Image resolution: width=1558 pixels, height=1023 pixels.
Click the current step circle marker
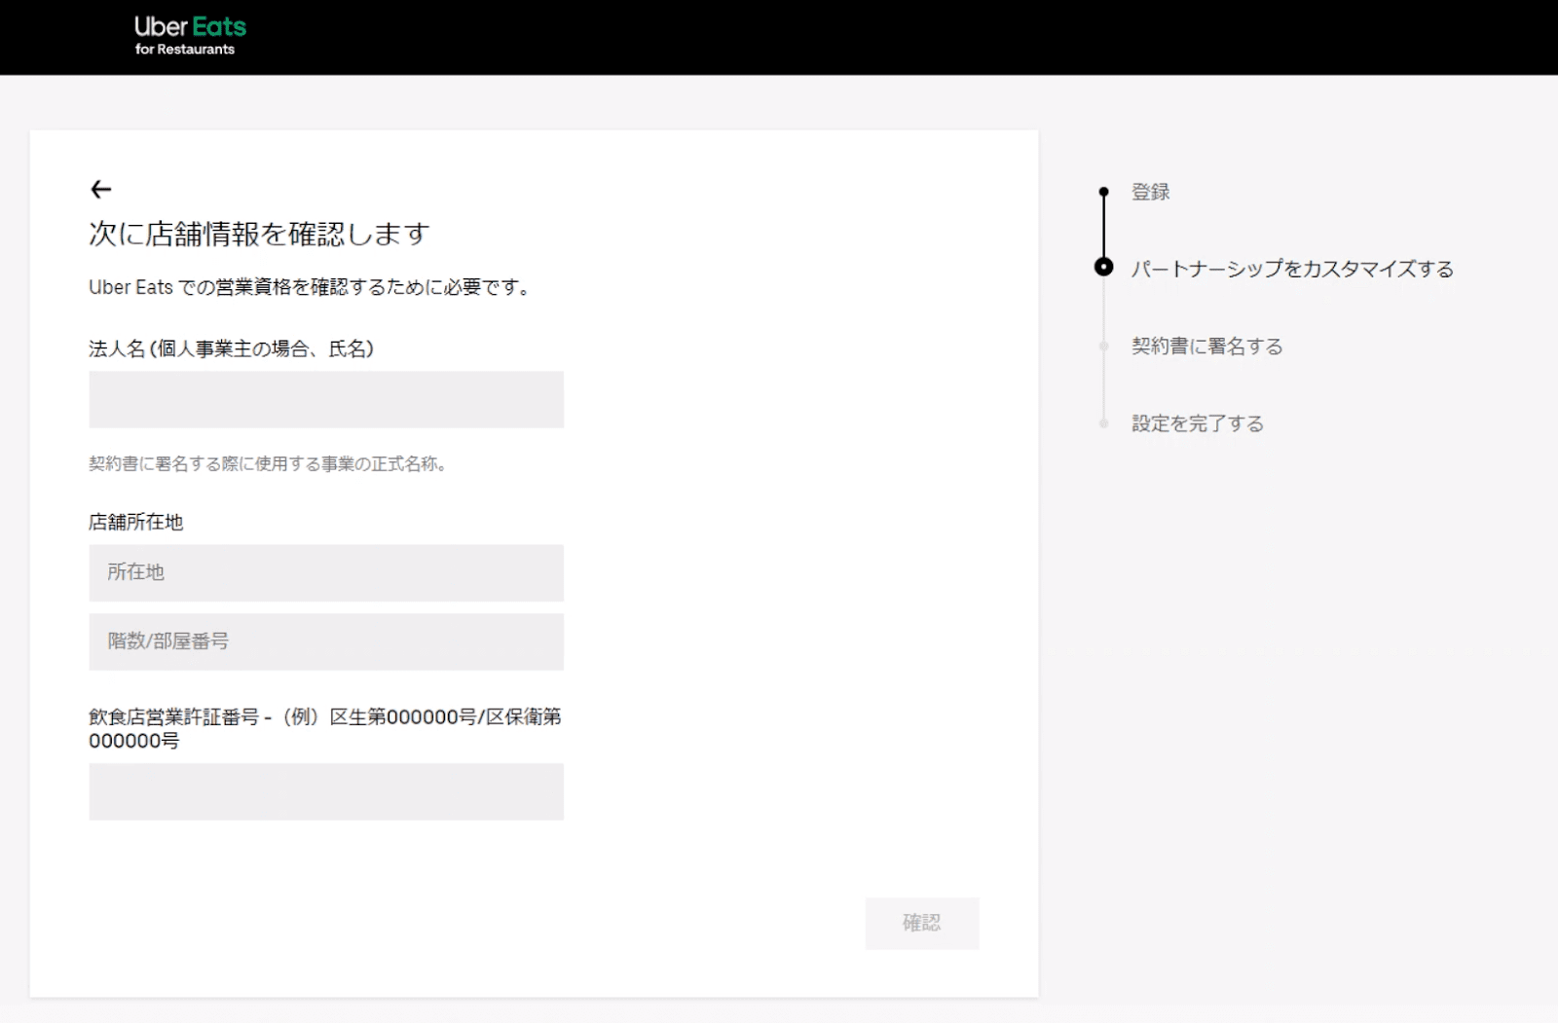(x=1103, y=267)
